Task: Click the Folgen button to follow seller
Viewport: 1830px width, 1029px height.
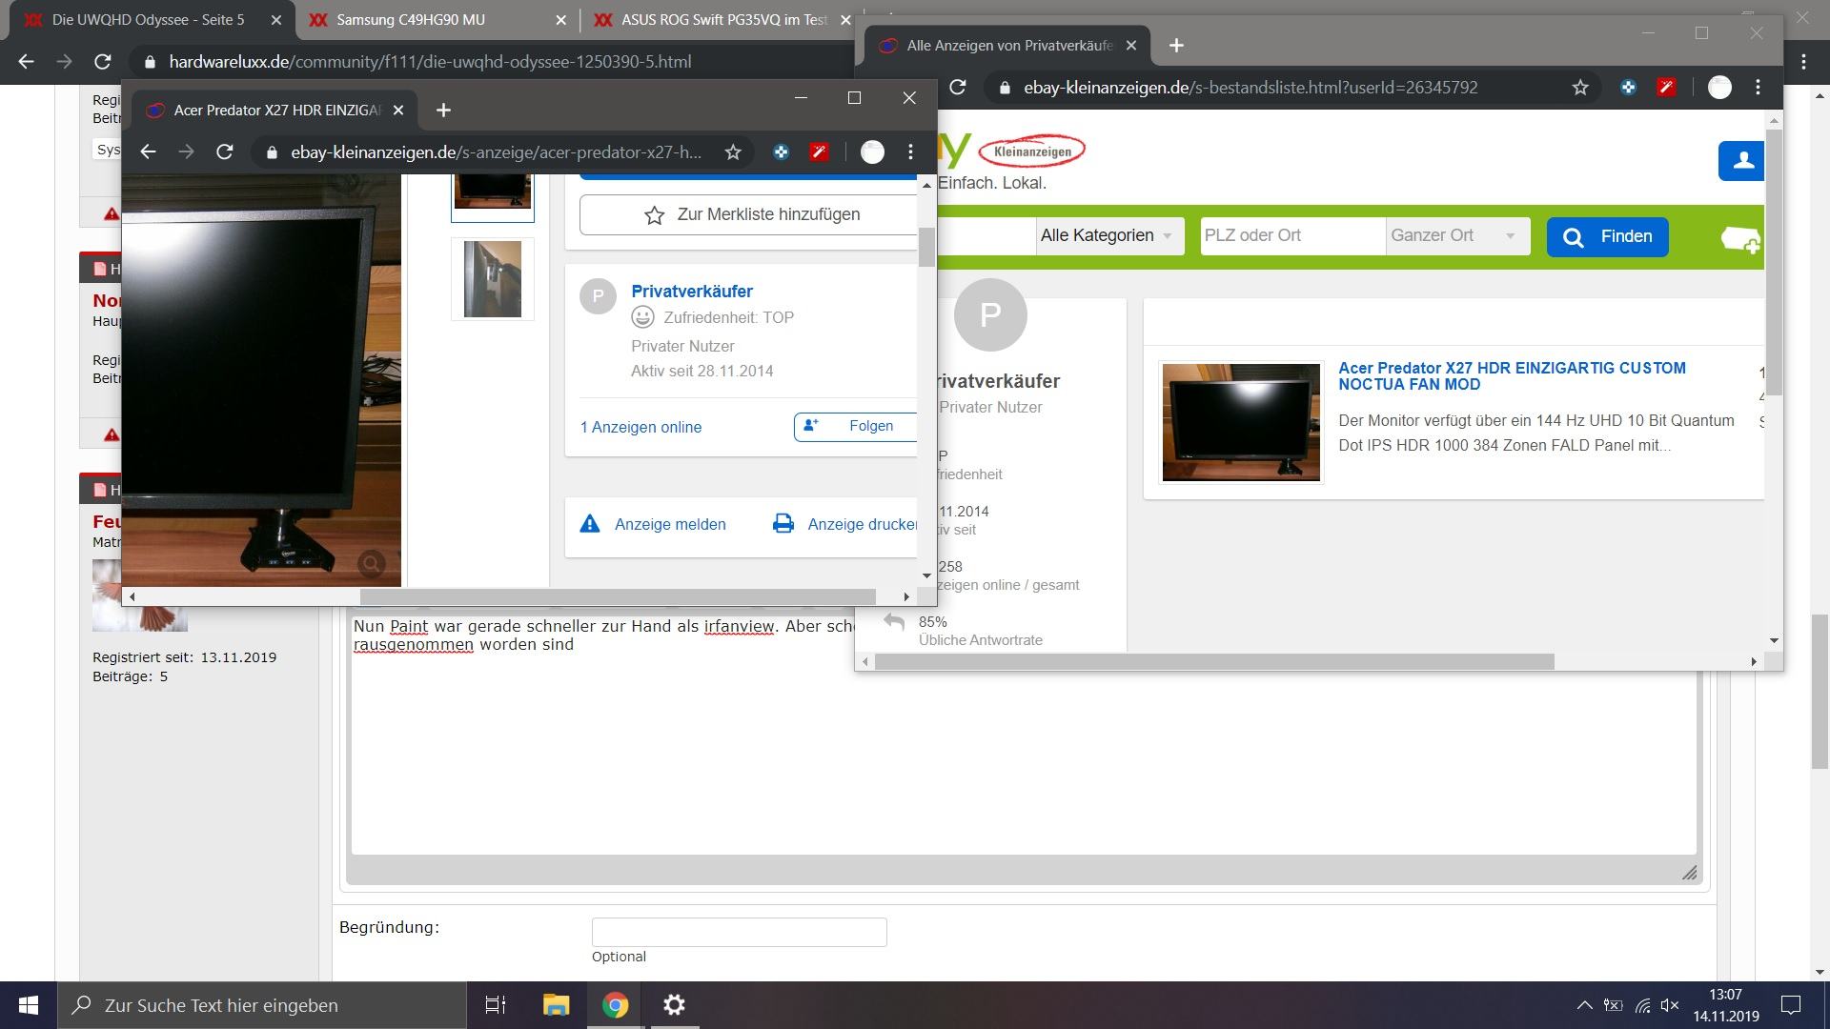Action: pos(855,426)
